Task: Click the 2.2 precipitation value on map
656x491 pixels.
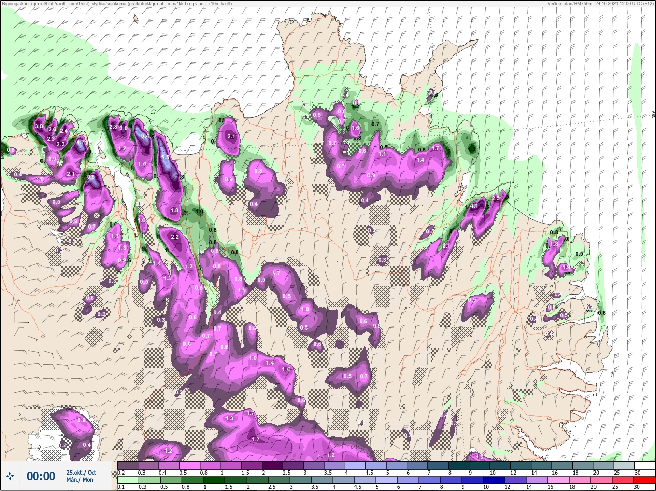Action: pos(175,237)
